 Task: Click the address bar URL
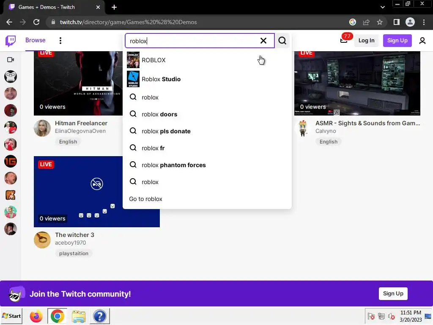(128, 22)
